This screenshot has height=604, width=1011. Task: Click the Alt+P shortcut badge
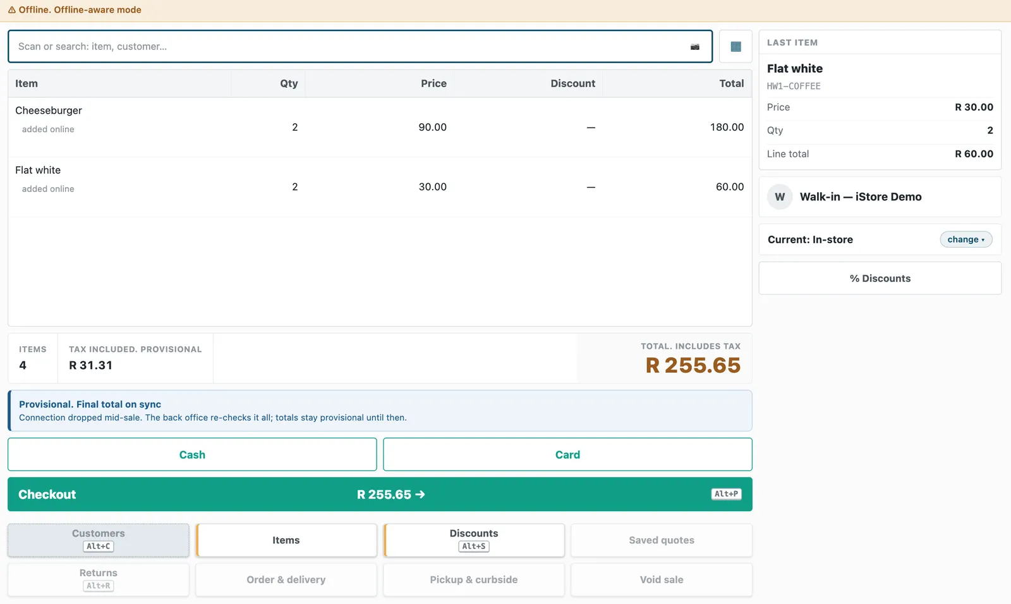pos(726,494)
